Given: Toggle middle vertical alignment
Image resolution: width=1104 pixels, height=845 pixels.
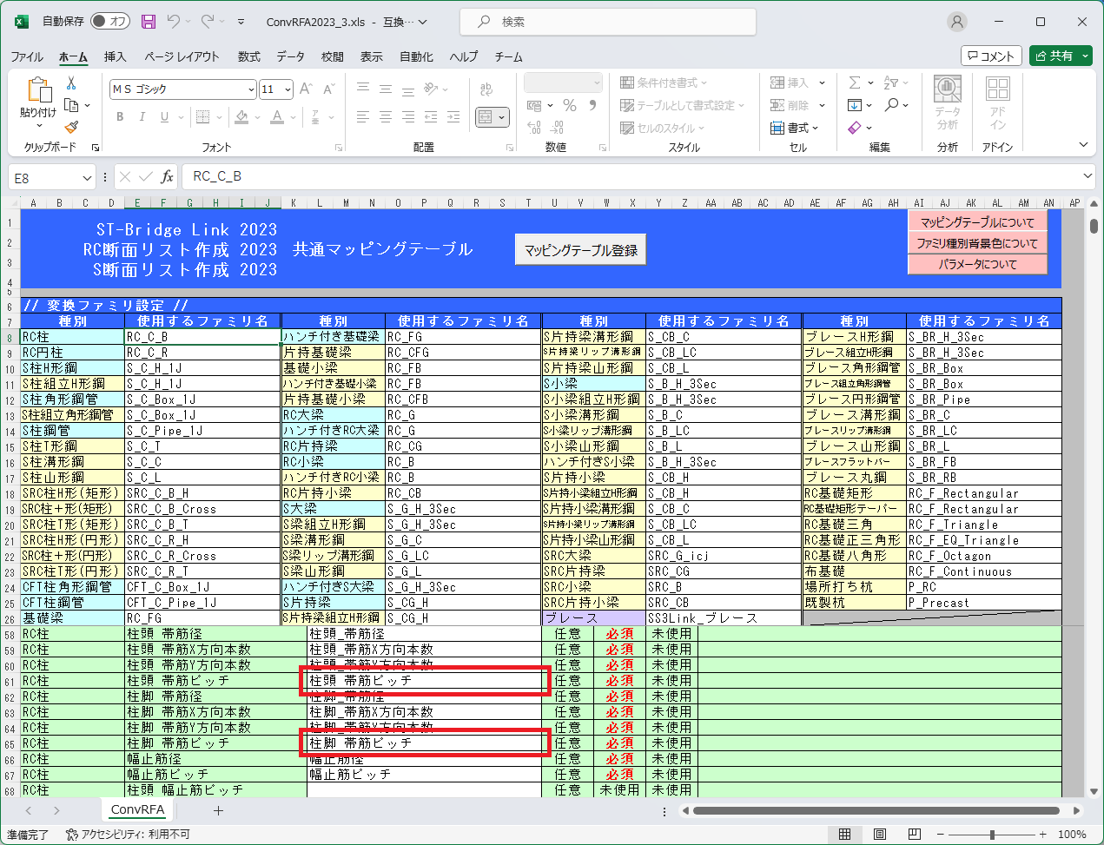Looking at the screenshot, I should coord(386,89).
